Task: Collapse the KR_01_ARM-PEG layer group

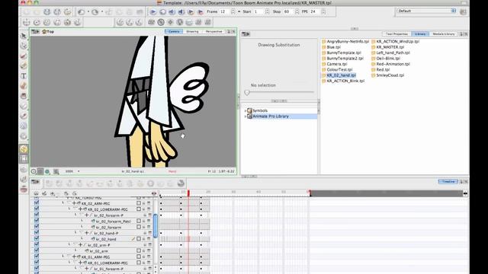Action: 69,256
